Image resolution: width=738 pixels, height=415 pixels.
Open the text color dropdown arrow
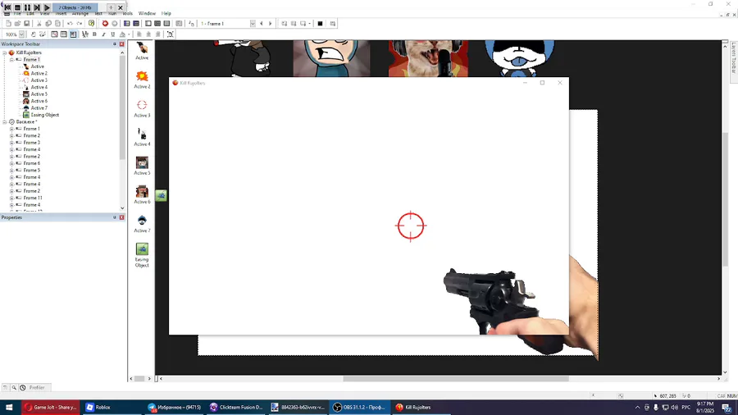[129, 34]
